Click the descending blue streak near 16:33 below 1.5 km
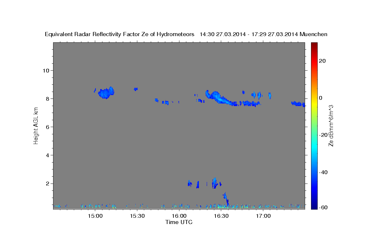 pos(226,199)
